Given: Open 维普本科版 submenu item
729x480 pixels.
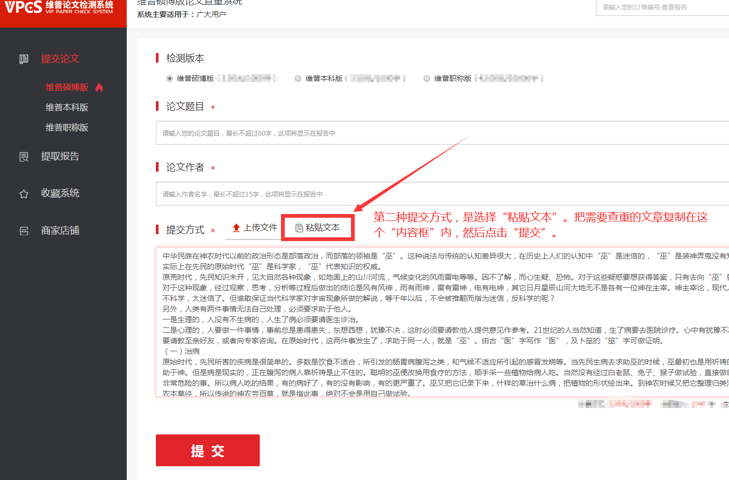Looking at the screenshot, I should click(x=67, y=108).
